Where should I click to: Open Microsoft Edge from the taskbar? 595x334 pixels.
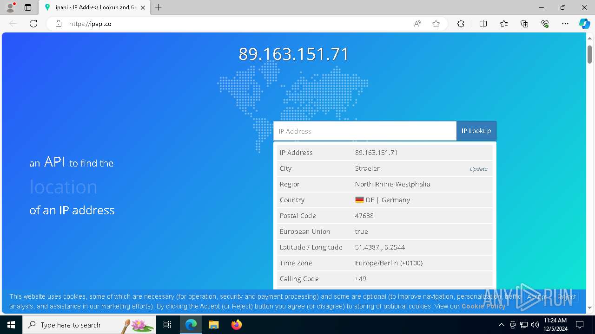pyautogui.click(x=191, y=325)
